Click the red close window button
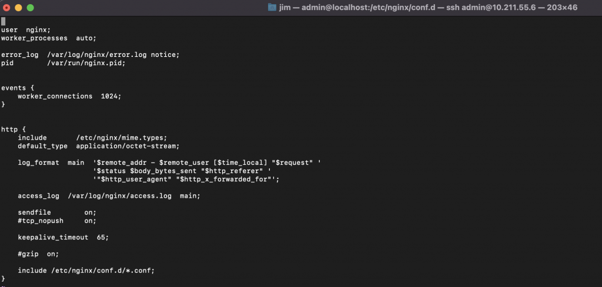 point(6,8)
